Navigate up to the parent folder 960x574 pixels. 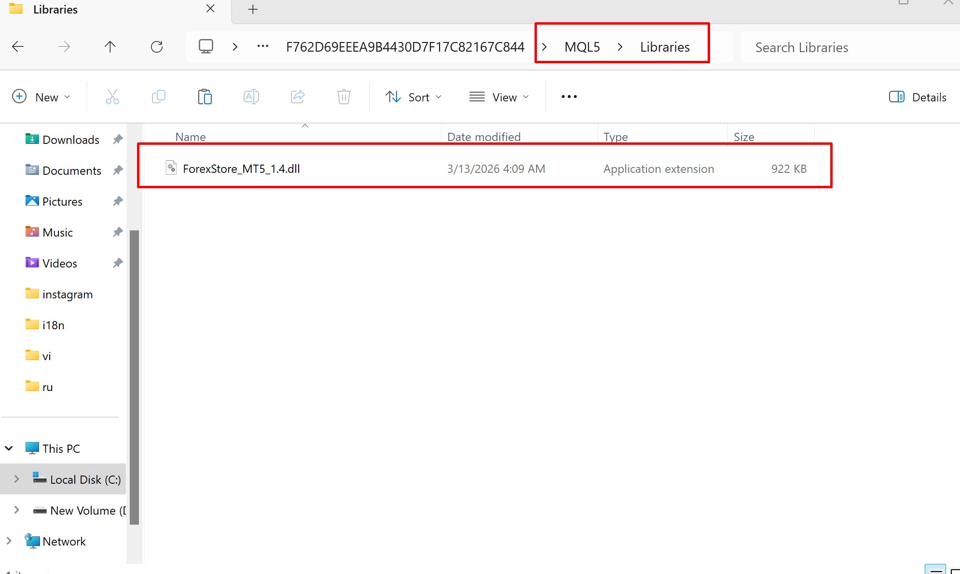pos(110,46)
